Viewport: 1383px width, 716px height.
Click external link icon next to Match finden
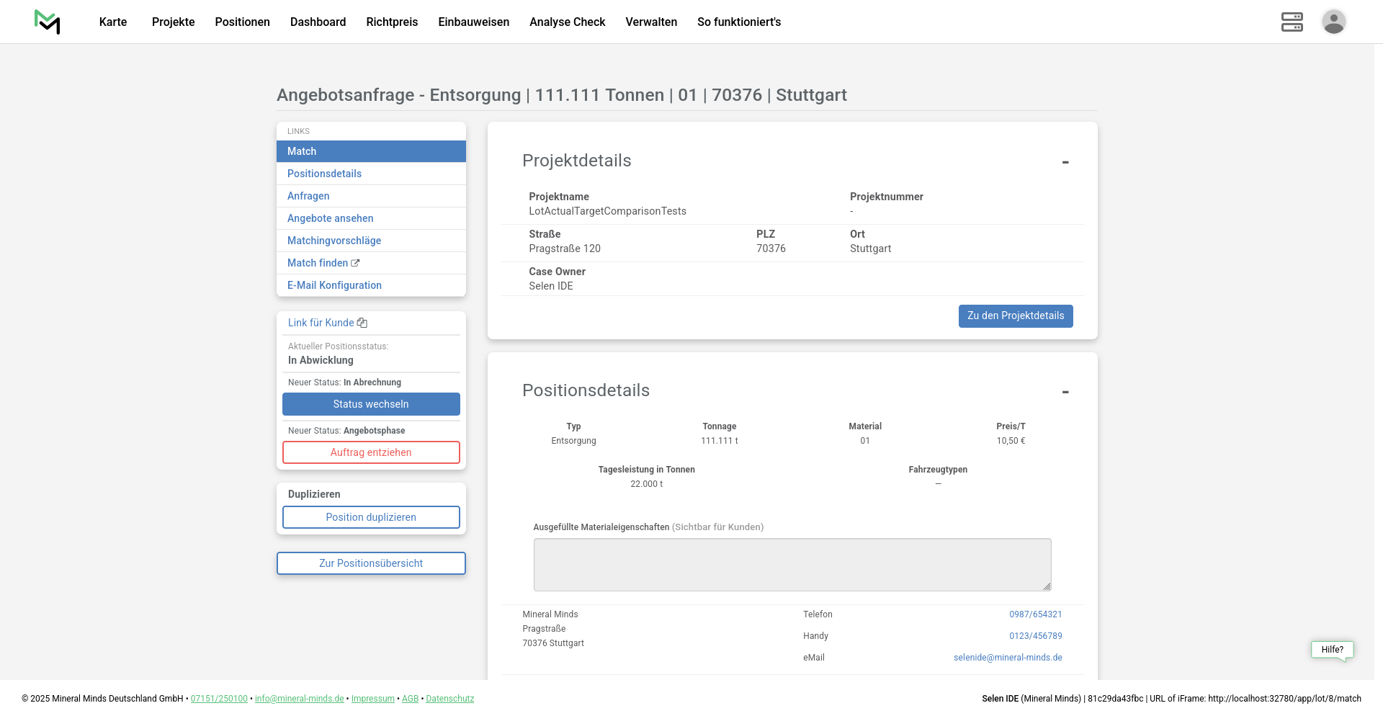tap(355, 264)
